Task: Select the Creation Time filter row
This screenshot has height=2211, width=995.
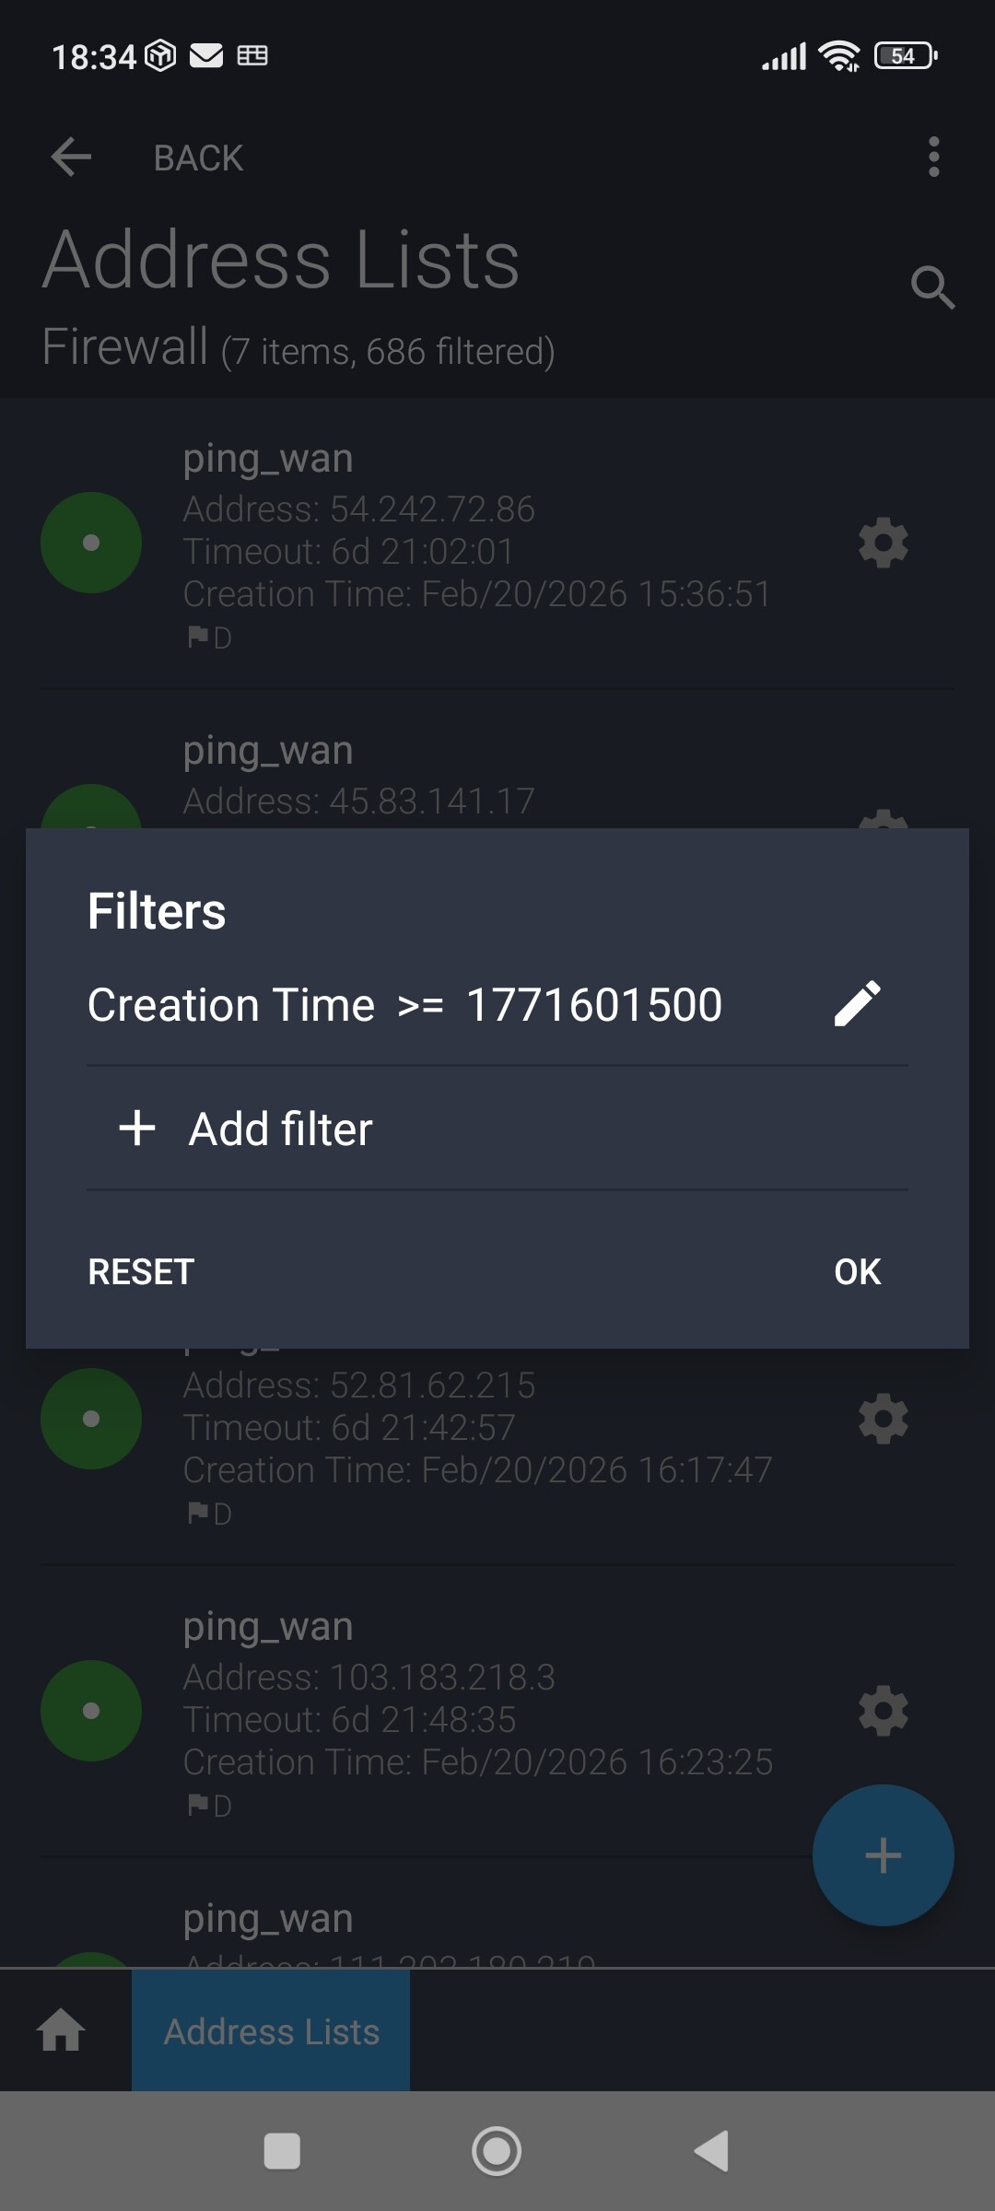Action: (x=405, y=1004)
